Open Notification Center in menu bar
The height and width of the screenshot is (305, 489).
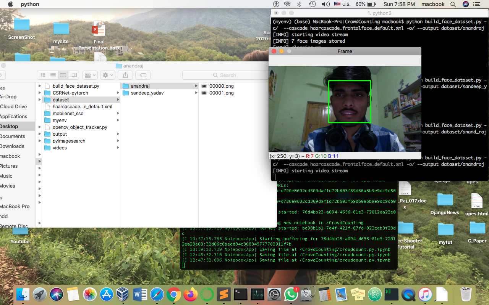[x=476, y=4]
